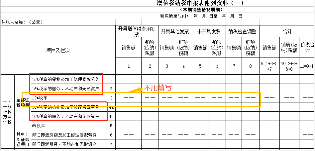This screenshot has width=315, height=151.
Task: Click the —— cell in row 7, column 8
Action: point(251,144)
